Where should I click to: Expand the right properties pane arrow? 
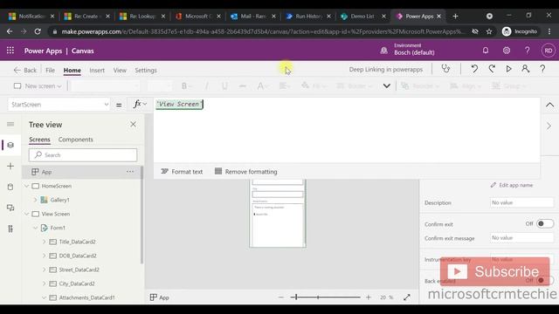tap(549, 126)
